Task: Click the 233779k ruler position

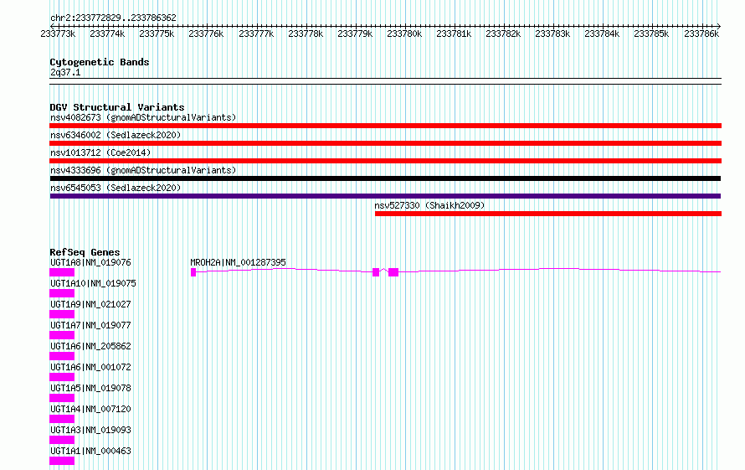Action: point(355,34)
